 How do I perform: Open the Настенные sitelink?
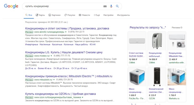pyautogui.click(x=45, y=44)
